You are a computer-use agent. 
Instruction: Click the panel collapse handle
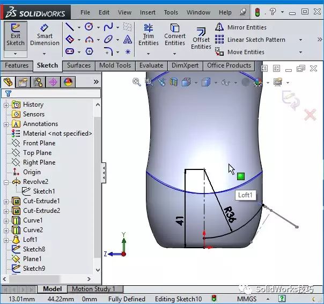[x=104, y=173]
